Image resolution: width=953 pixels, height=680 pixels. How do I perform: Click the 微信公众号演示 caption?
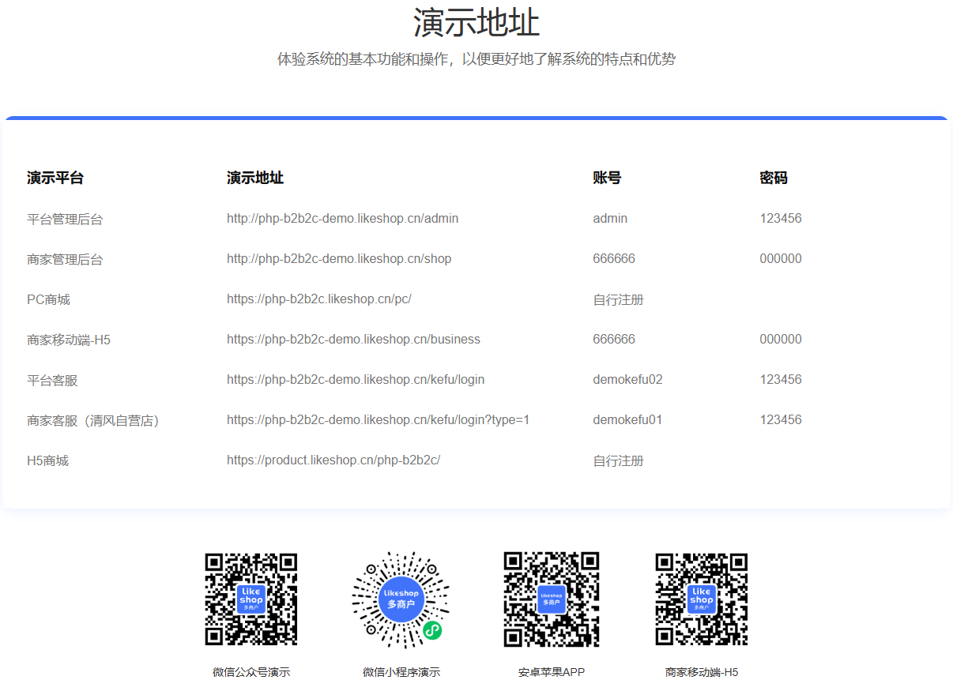tap(251, 672)
